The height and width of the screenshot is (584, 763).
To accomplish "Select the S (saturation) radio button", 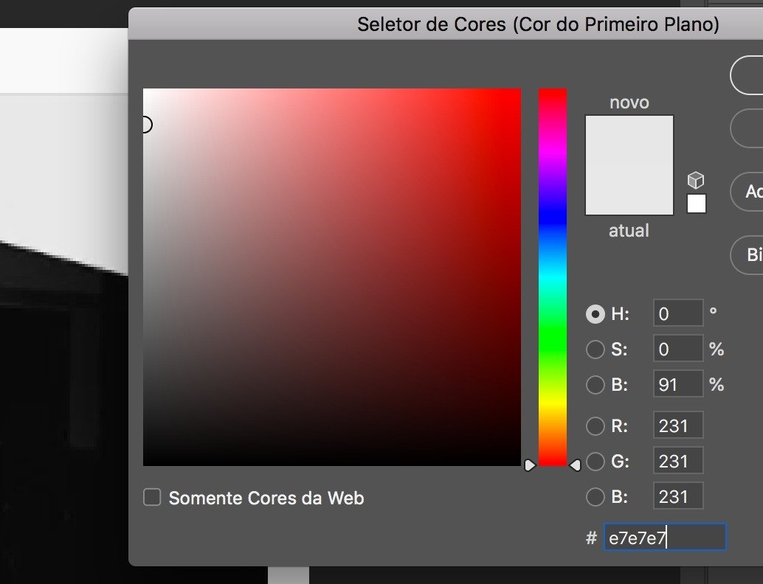I will 595,349.
